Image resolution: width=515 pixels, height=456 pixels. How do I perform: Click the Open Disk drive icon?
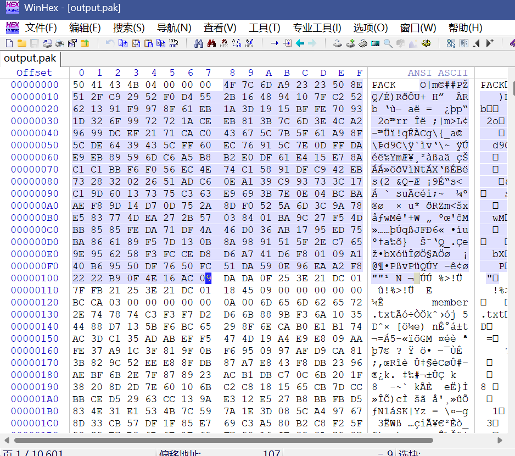(x=337, y=43)
